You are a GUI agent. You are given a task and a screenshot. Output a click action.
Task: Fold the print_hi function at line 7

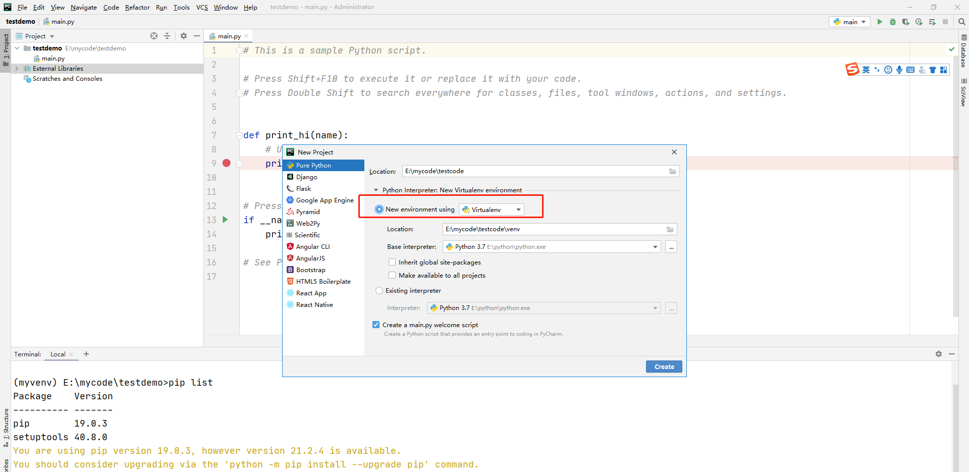coord(239,135)
